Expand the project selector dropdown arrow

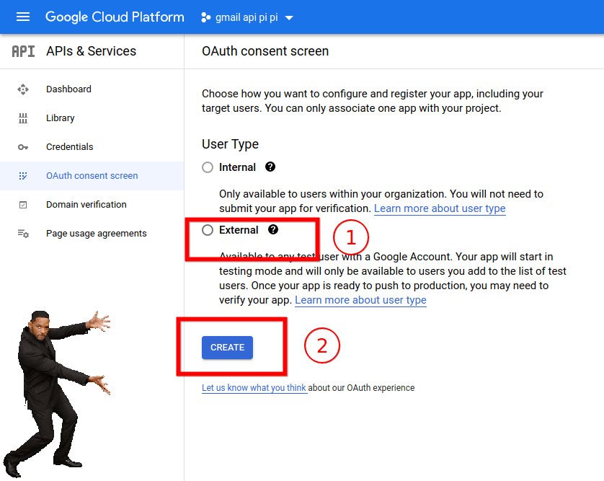click(289, 18)
